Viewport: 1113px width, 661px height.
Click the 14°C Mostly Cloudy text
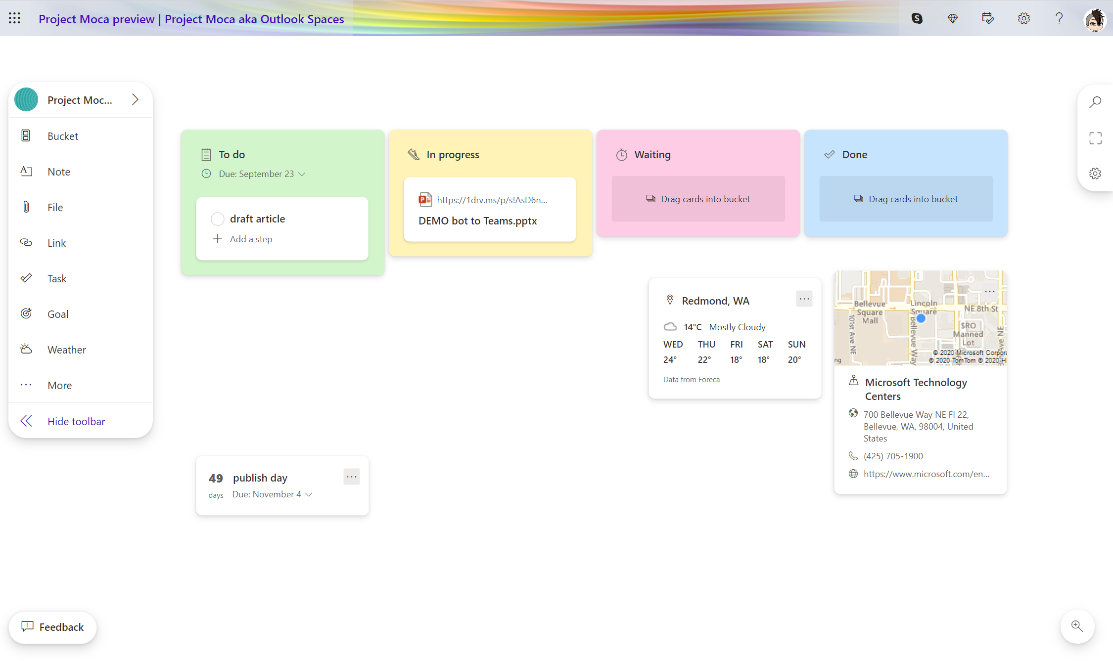724,327
